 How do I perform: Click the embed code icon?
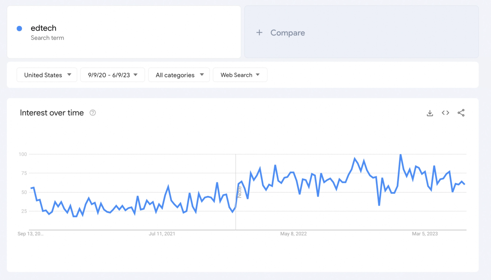pos(446,113)
